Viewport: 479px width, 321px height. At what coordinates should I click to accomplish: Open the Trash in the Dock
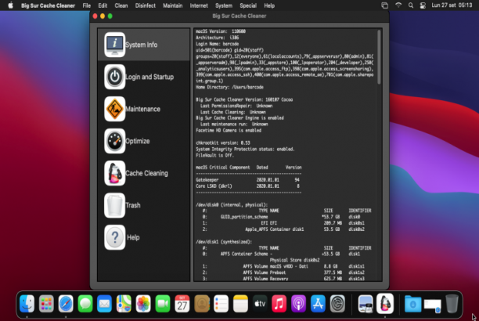452,304
